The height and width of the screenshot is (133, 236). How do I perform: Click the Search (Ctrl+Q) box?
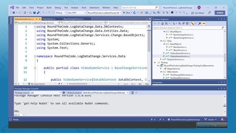140,7
